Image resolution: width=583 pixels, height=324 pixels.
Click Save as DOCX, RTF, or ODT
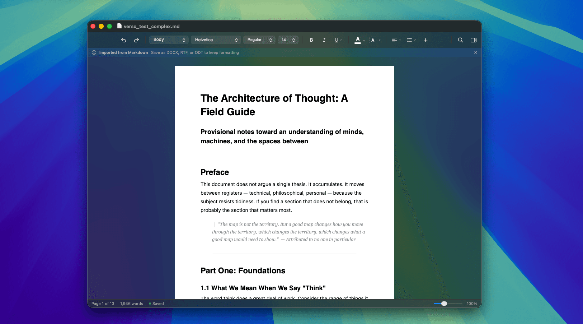(194, 52)
